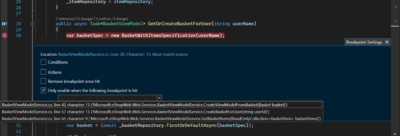
Task: Select the line 42 CreateViewModelFromBasket breakpoint option
Action: 161,105
